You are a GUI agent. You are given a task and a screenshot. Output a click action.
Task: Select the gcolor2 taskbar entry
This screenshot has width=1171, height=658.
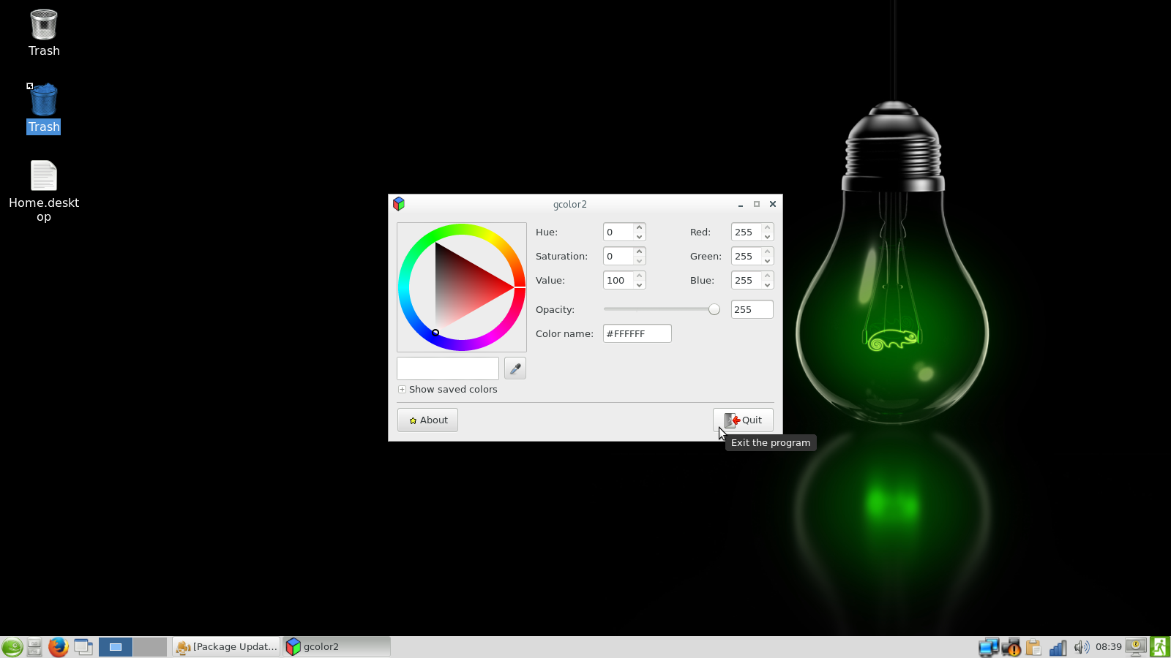pyautogui.click(x=337, y=647)
